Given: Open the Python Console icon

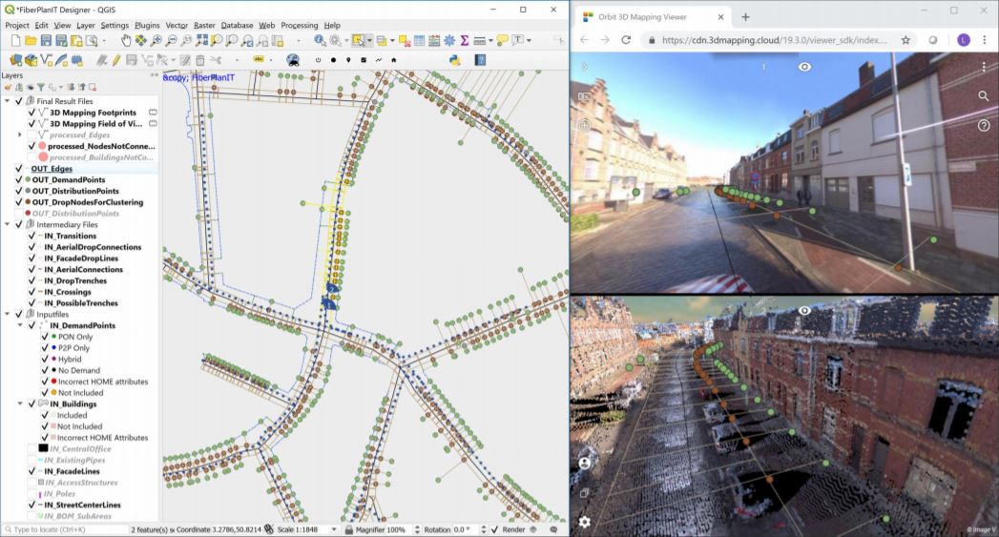Looking at the screenshot, I should 455,59.
